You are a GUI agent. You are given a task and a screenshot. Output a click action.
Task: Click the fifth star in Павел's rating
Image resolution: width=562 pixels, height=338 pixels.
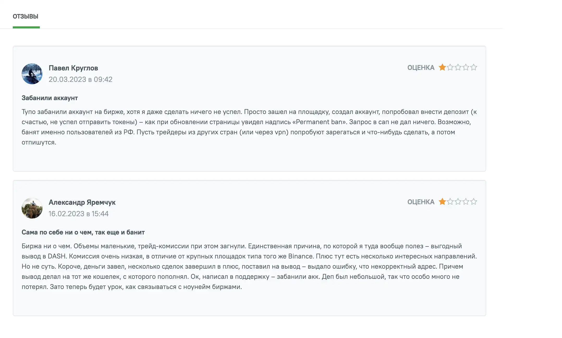(474, 67)
